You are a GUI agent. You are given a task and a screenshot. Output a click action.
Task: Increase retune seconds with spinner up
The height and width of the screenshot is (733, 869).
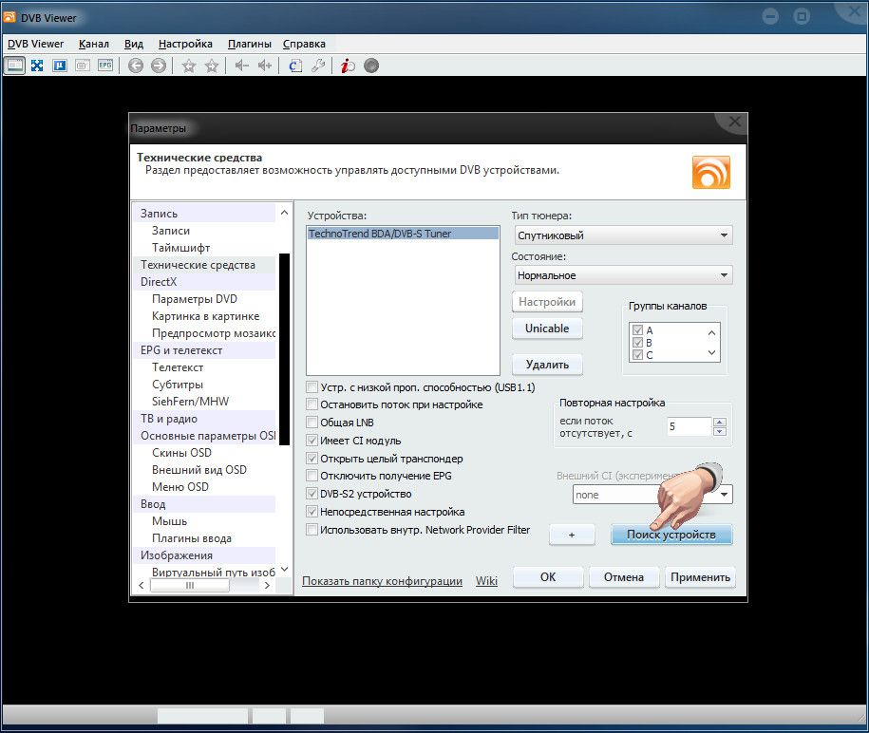click(719, 423)
